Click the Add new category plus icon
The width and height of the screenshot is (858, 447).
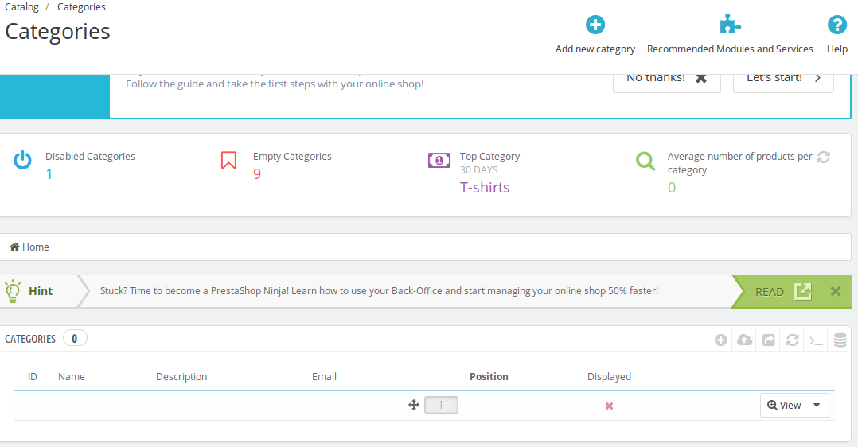point(595,25)
